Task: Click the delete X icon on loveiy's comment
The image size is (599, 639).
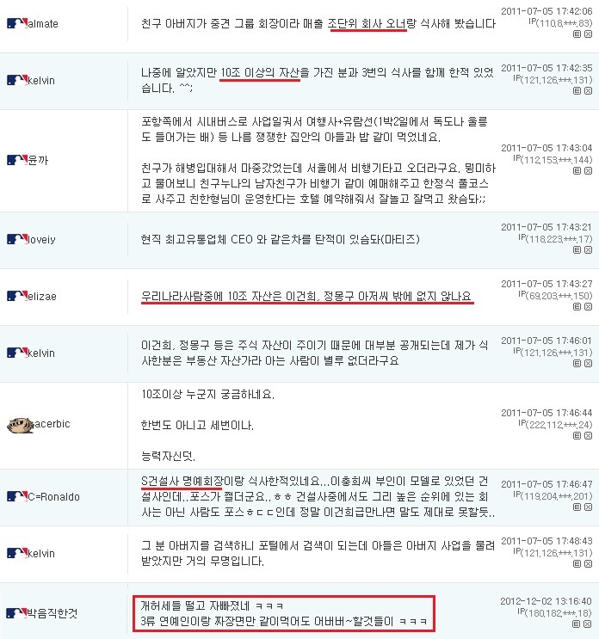Action: point(588,249)
